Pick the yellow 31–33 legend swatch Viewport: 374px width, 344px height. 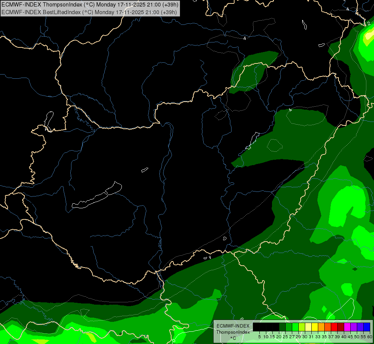(315, 327)
